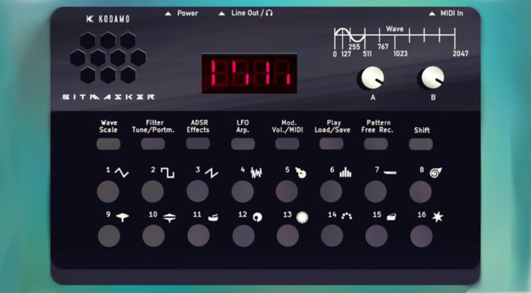Tap the drum head icon at pad 13

point(302,217)
